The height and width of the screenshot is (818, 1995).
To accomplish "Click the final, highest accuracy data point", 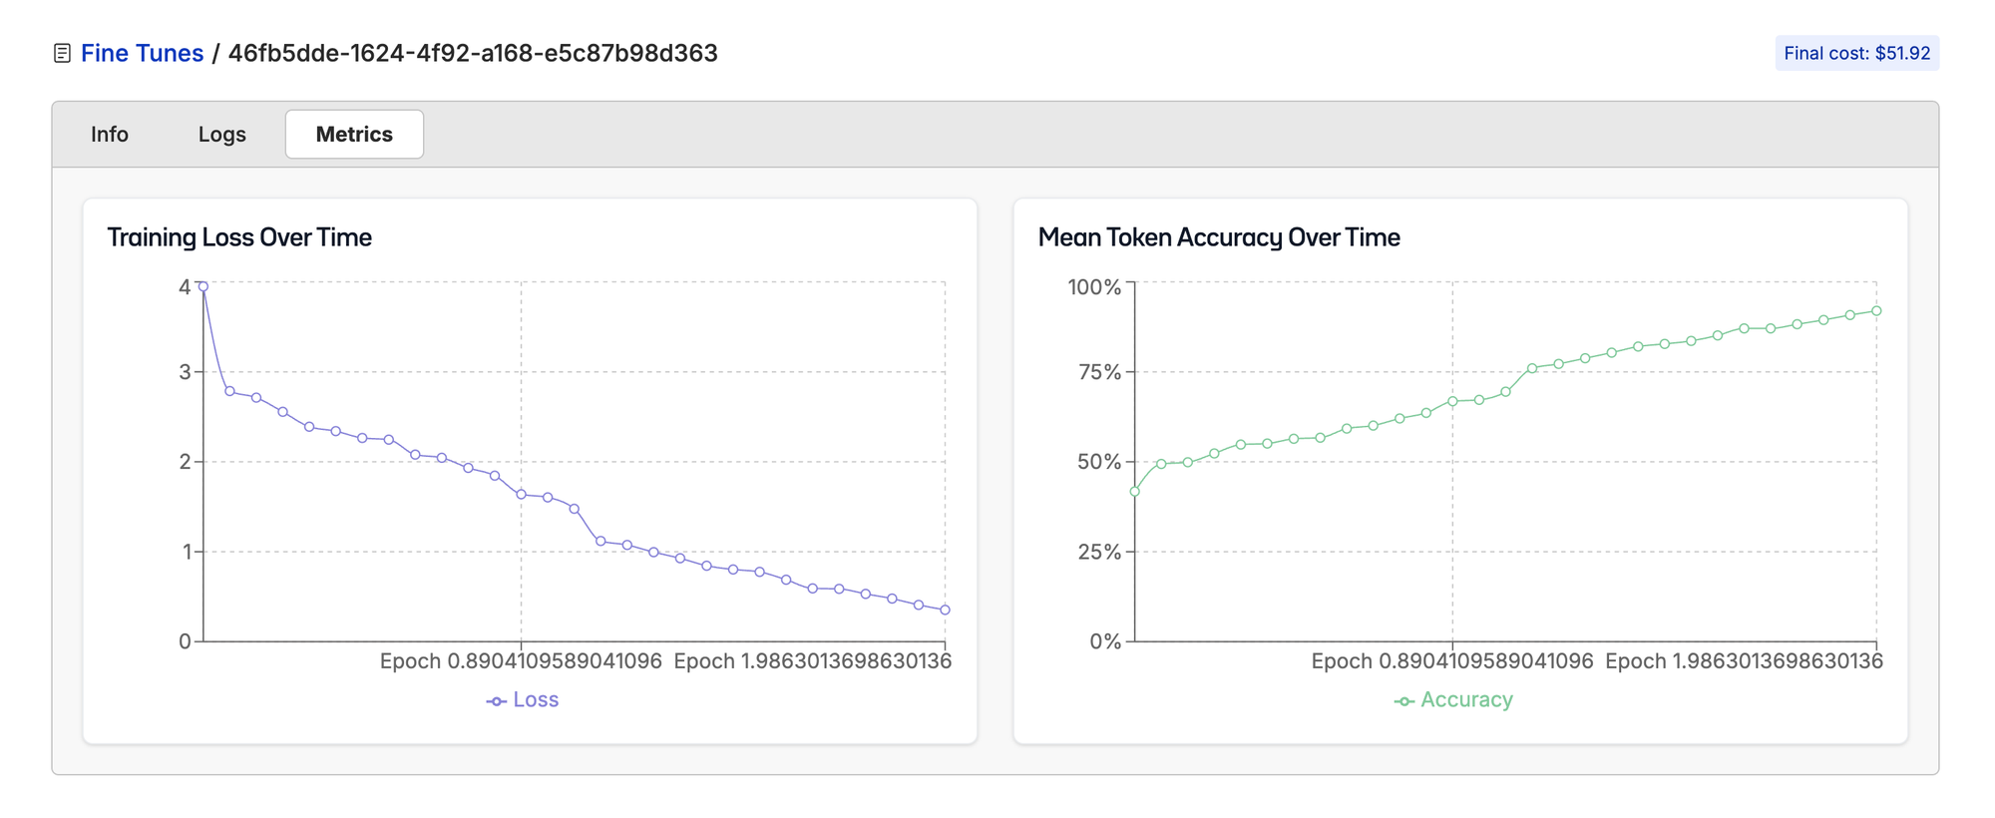I will pyautogui.click(x=1876, y=311).
